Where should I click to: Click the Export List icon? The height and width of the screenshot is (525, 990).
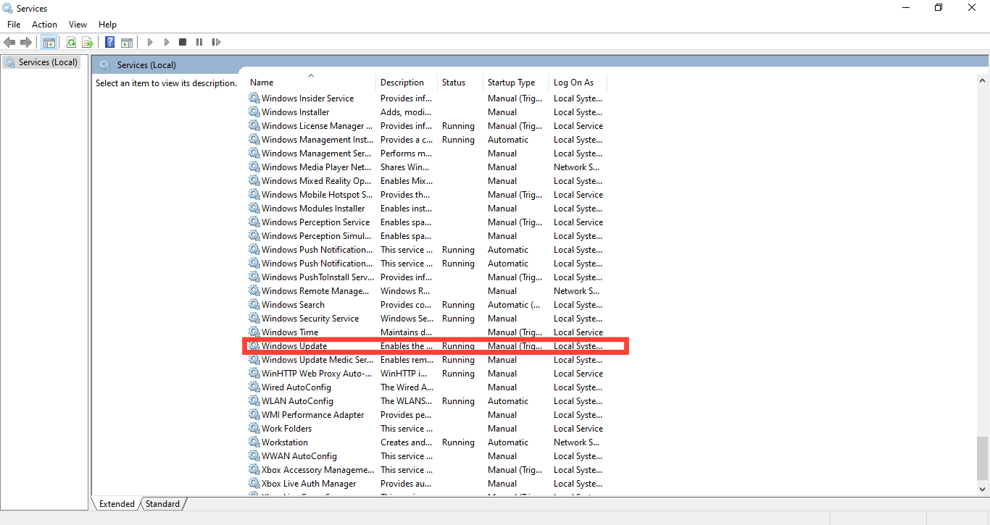pyautogui.click(x=87, y=41)
